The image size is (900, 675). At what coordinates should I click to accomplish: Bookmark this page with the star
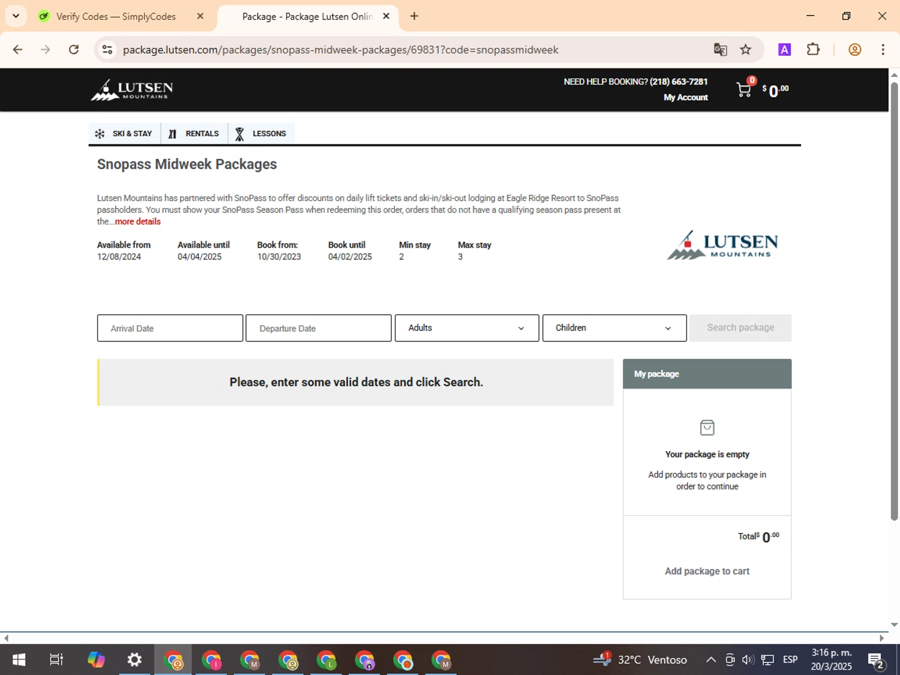coord(746,50)
